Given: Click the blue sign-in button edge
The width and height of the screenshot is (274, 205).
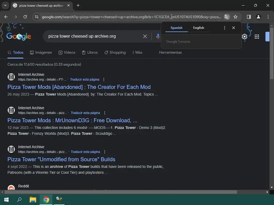Looking at the screenshot, I should tap(267, 36).
